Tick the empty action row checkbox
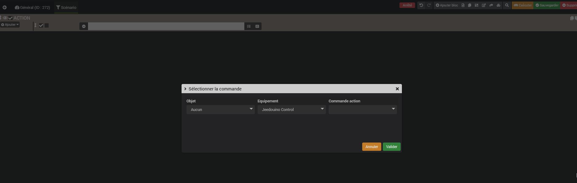This screenshot has height=183, width=577. [x=47, y=25]
